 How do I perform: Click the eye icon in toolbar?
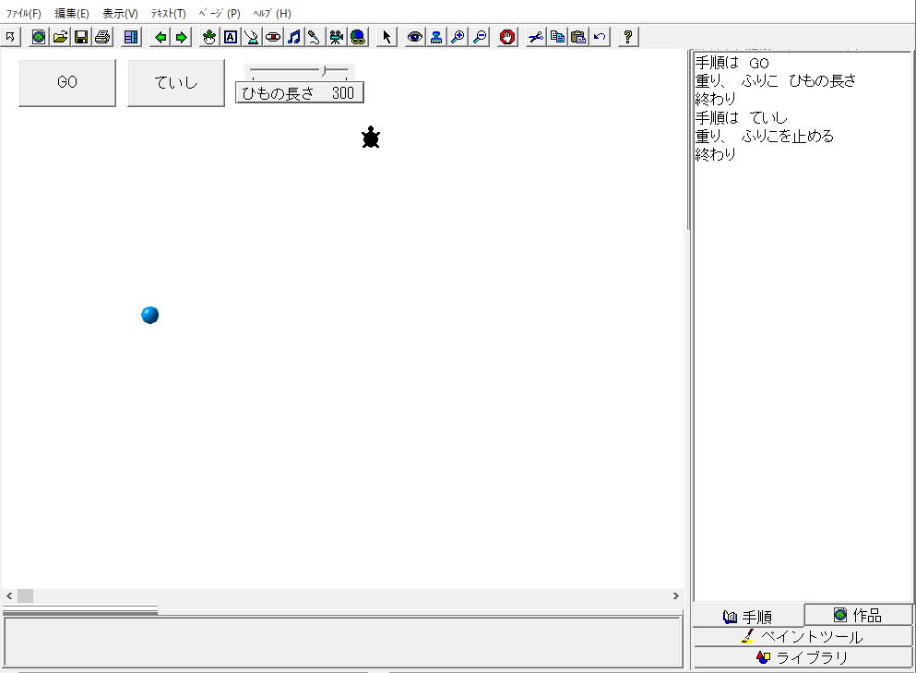point(415,37)
